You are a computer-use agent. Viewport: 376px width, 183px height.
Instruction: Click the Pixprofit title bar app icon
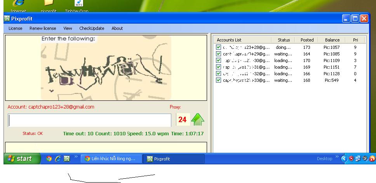[7, 19]
